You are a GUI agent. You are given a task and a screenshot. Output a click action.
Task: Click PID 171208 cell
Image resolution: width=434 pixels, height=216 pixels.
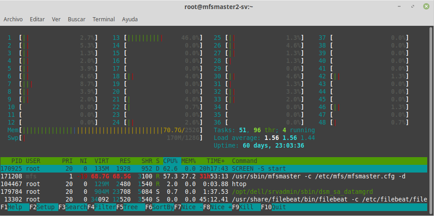click(12, 176)
